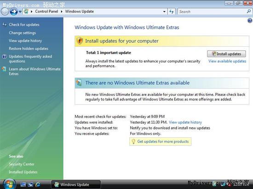
Task: Click 'Yesterday at 9:09 PM' text
Action: tap(147, 117)
